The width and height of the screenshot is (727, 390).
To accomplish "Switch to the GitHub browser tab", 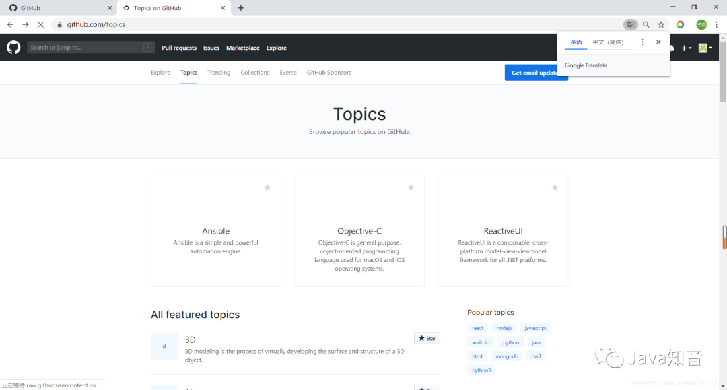I will coord(58,8).
